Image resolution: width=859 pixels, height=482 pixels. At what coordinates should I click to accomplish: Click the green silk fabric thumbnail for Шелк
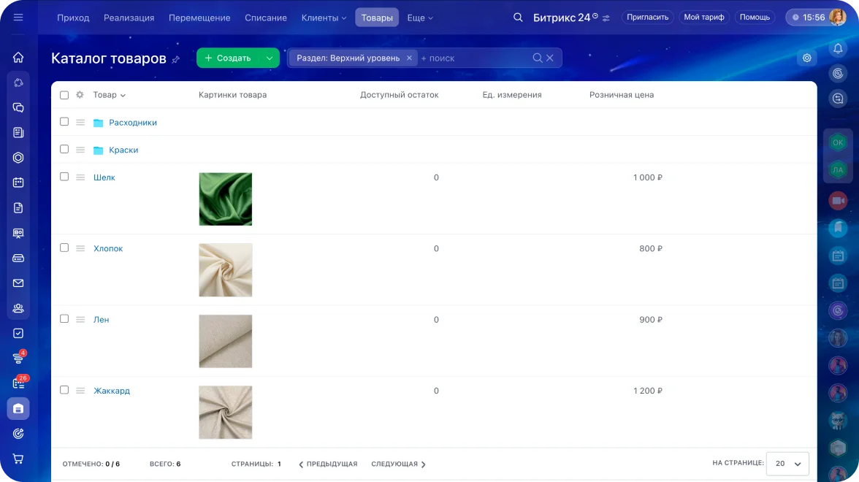(225, 199)
